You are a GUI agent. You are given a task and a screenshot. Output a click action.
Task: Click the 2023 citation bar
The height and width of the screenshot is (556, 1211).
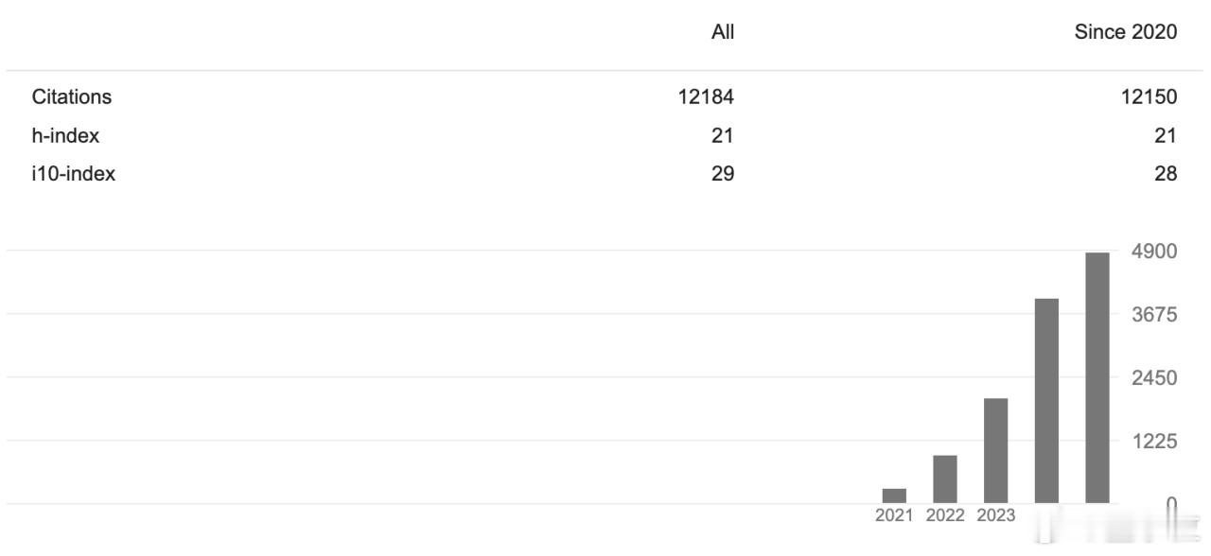995,450
